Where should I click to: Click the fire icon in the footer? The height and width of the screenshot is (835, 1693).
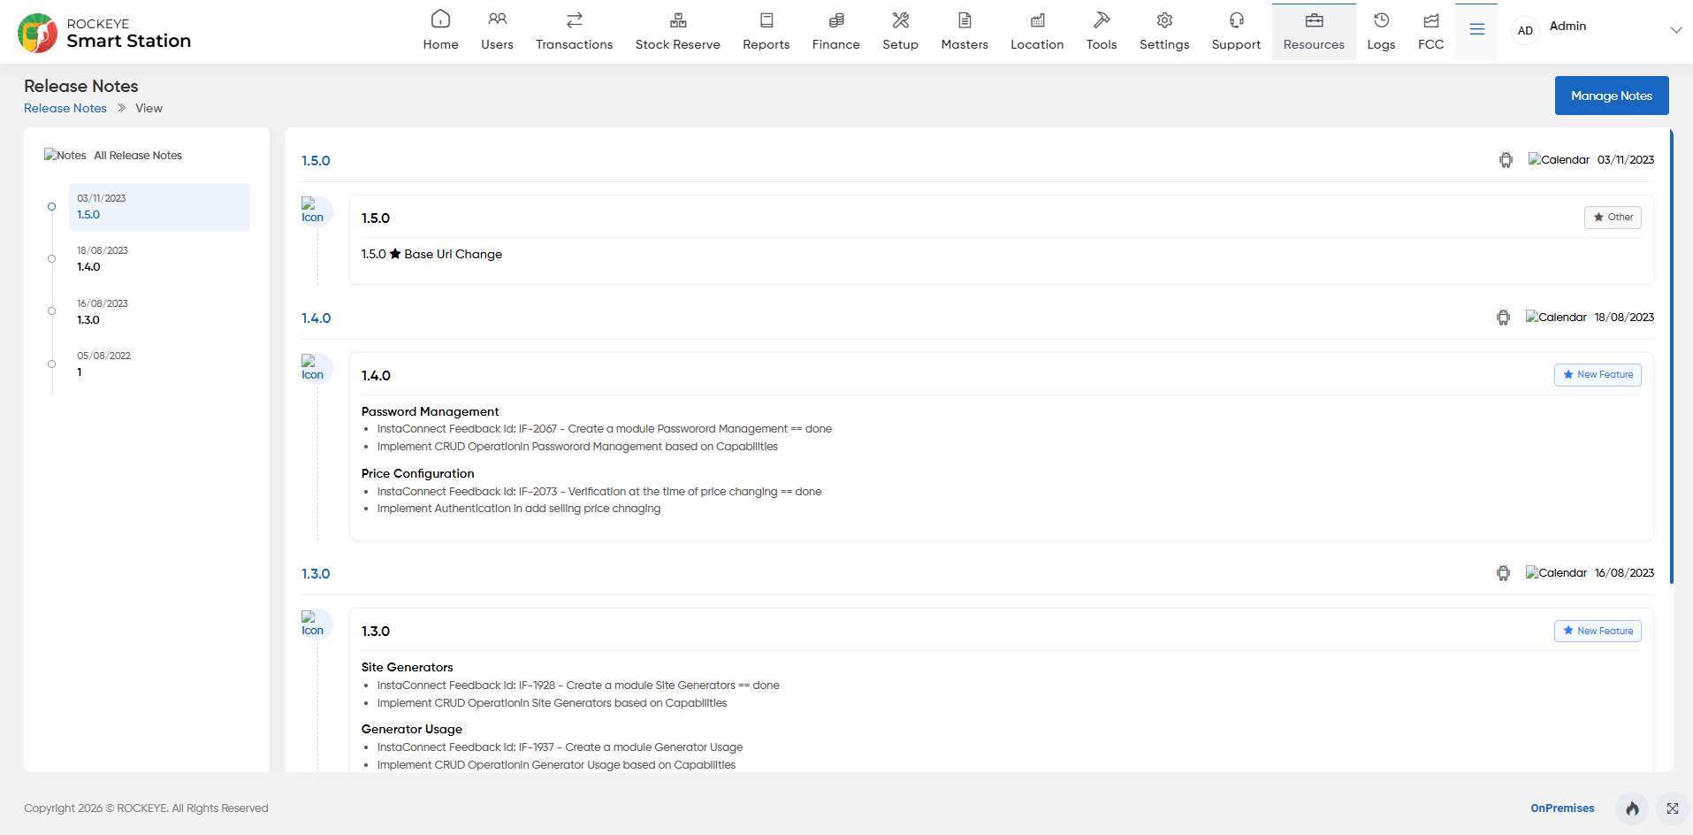[x=1632, y=808]
